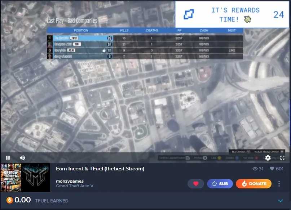The width and height of the screenshot is (291, 210).
Task: Open video settings gear
Action: [268, 158]
